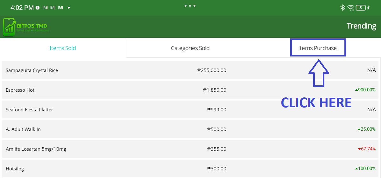Screen dimensions: 381x178
Task: Tap the three-dot handle at top center
Action: [190, 6]
